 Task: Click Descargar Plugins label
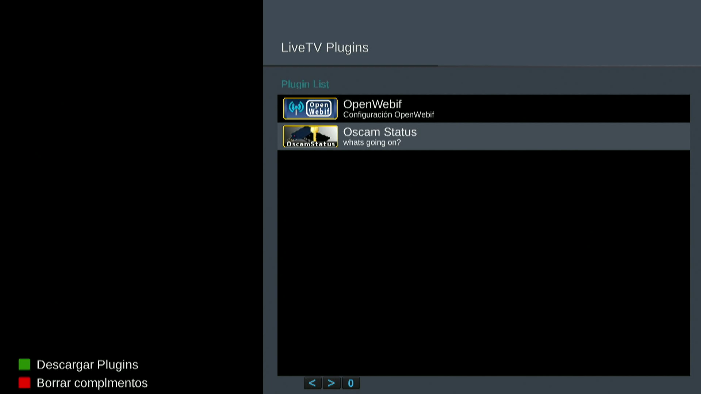click(87, 364)
